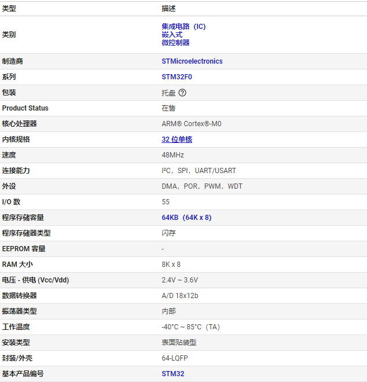
Task: Select the 制造商 row label
Action: (x=12, y=61)
